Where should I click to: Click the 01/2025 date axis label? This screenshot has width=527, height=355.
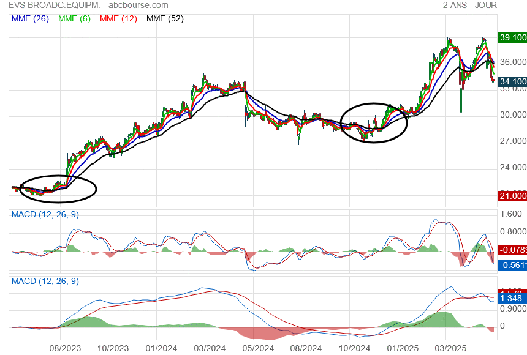403,348
